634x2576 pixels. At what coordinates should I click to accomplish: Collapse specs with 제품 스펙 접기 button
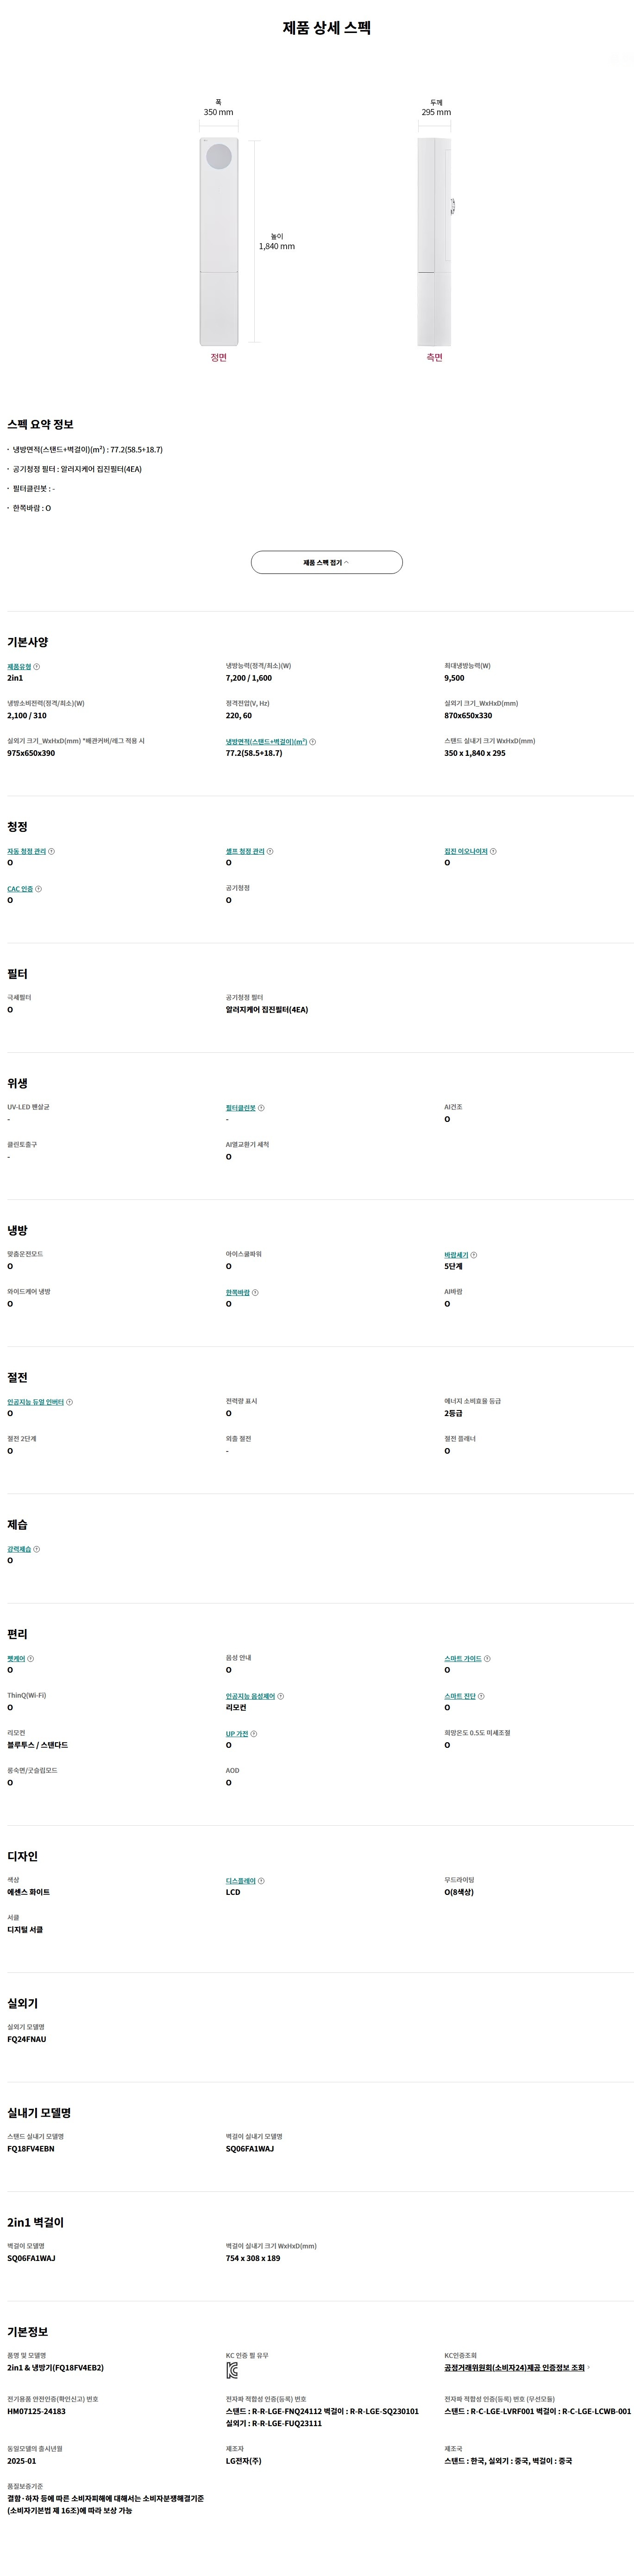tap(326, 562)
